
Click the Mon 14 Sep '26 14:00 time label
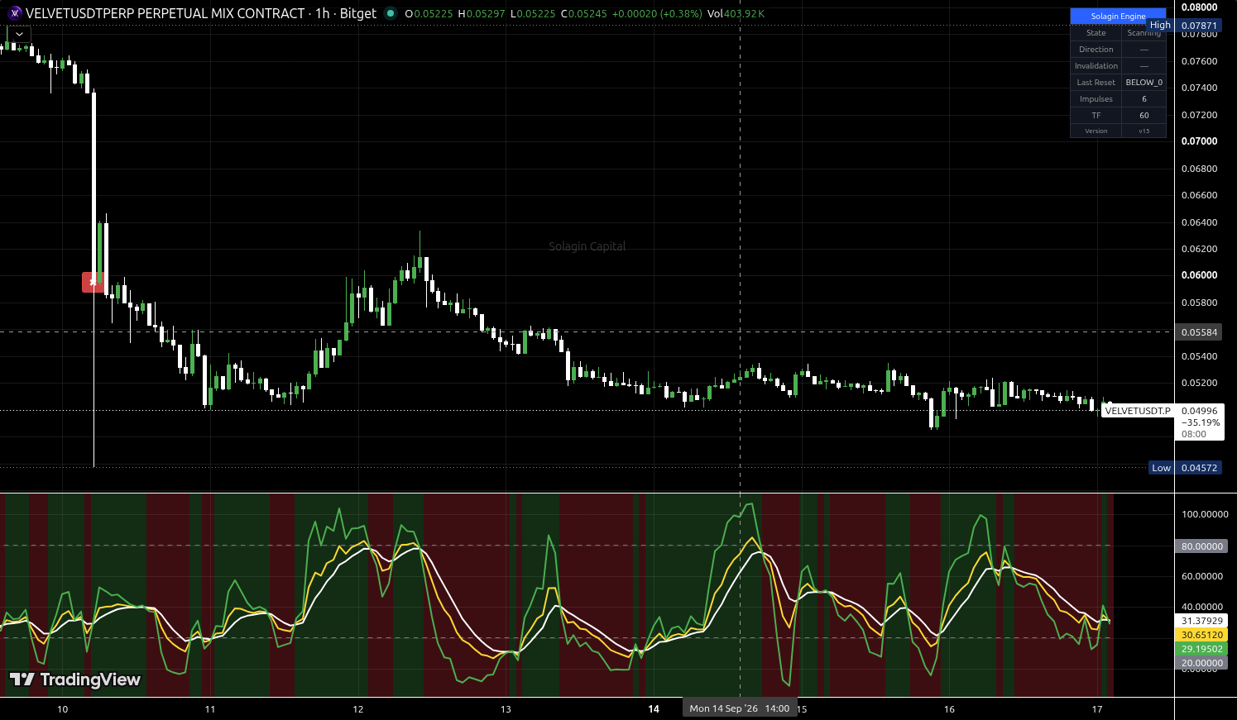(740, 708)
